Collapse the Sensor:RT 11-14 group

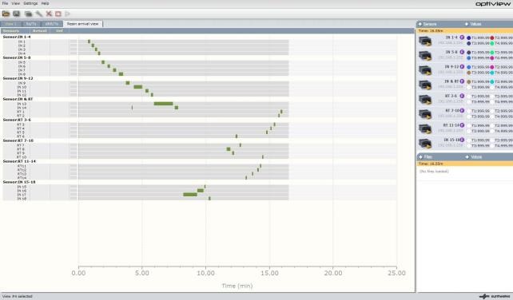[19, 161]
